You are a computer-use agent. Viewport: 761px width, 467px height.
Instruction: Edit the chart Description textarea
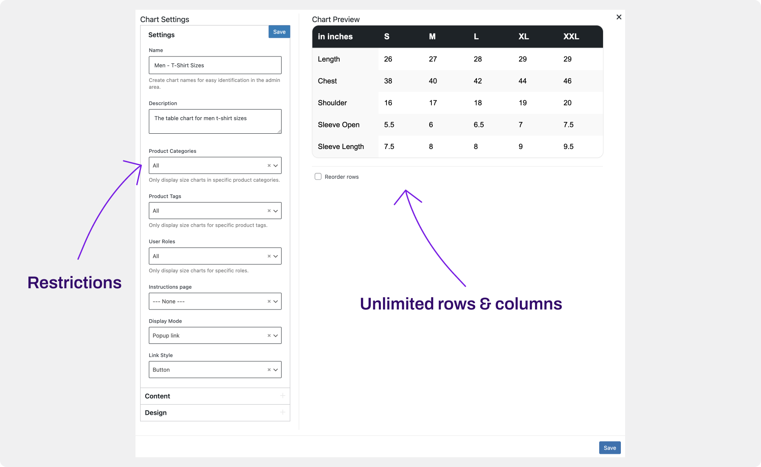click(x=214, y=121)
